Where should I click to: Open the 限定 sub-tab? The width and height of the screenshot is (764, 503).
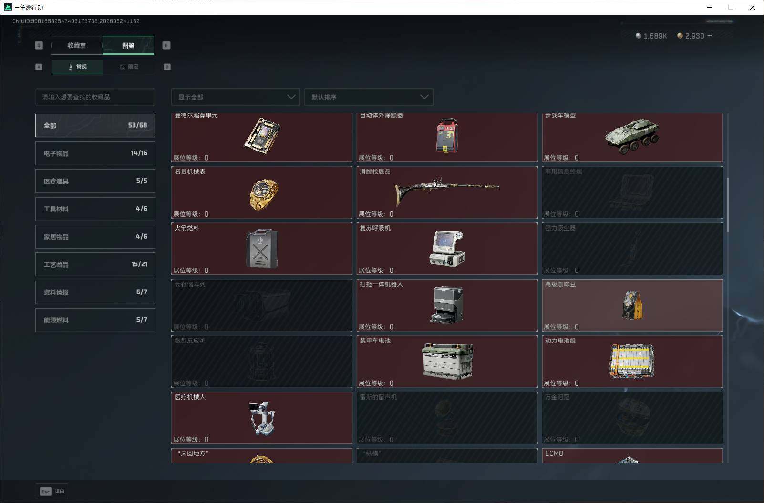129,67
